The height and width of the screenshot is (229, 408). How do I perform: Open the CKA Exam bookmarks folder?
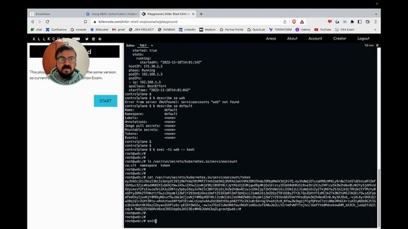pos(344,30)
